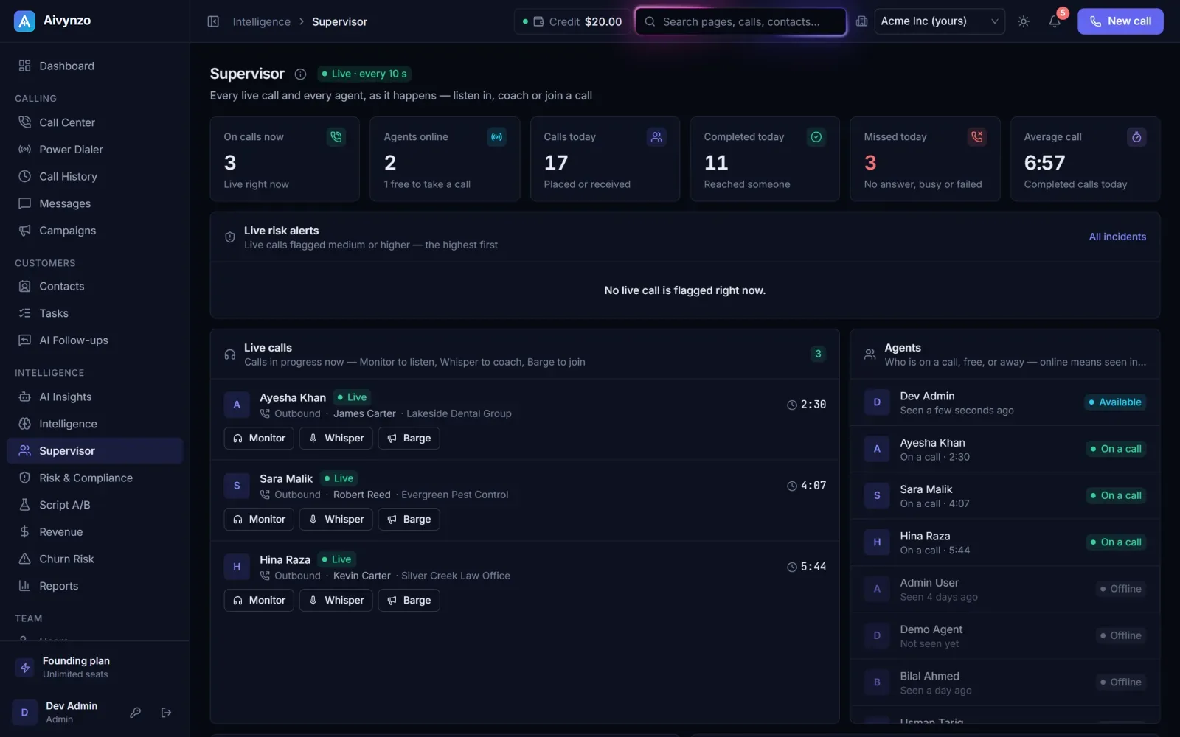Viewport: 1180px width, 737px height.
Task: Click the checkmark icon on Completed today card
Action: pyautogui.click(x=816, y=137)
